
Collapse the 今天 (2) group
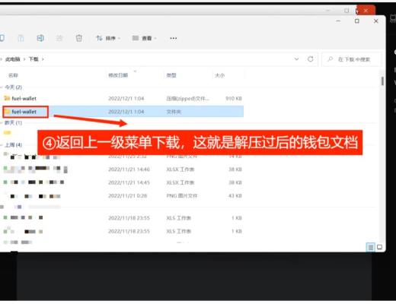(x=2, y=87)
